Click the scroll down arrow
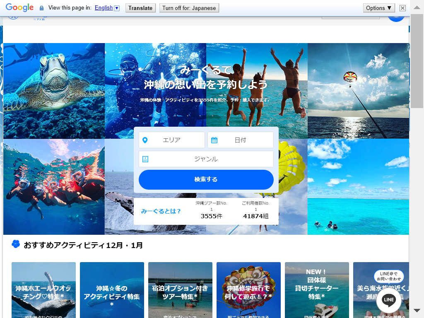The height and width of the screenshot is (318, 424). (x=417, y=310)
